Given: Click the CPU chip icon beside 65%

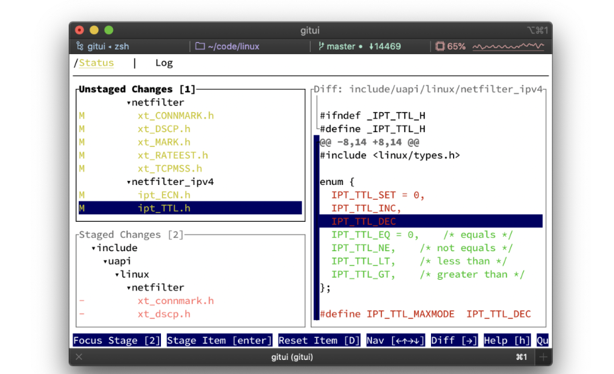Looking at the screenshot, I should click(440, 46).
